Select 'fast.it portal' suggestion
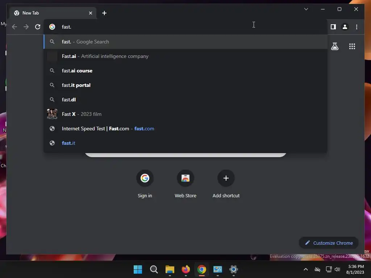The height and width of the screenshot is (278, 371). click(185, 85)
